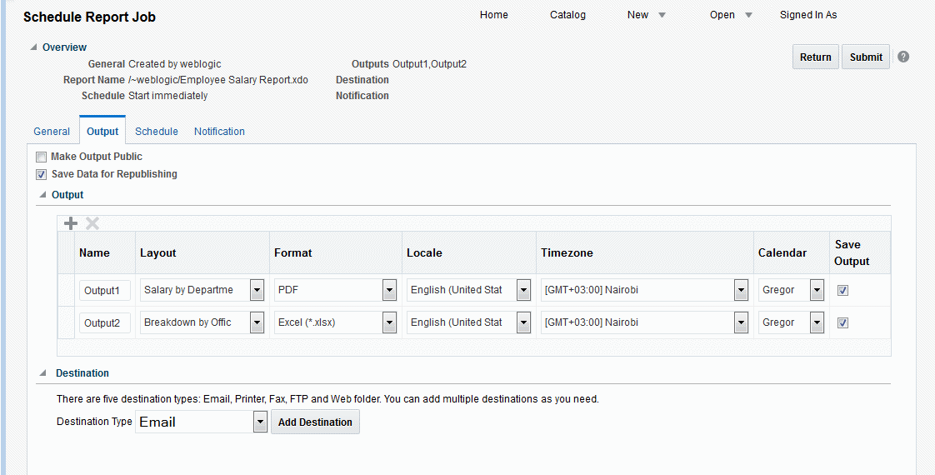Open Timezone dropdown for Output2
Image resolution: width=935 pixels, height=475 pixels.
[x=741, y=322]
